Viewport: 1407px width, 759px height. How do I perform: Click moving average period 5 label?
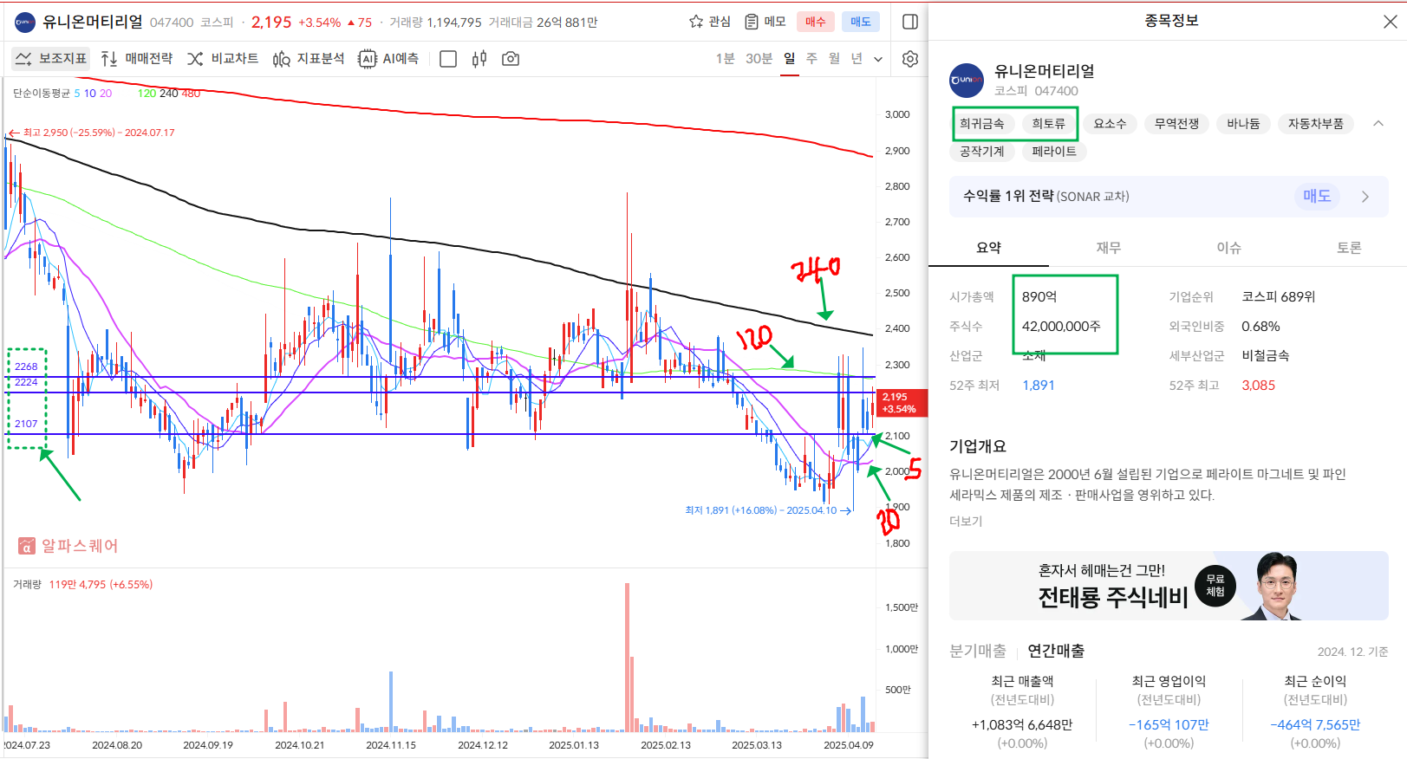(76, 94)
